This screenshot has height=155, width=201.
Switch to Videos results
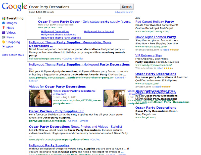(11, 33)
